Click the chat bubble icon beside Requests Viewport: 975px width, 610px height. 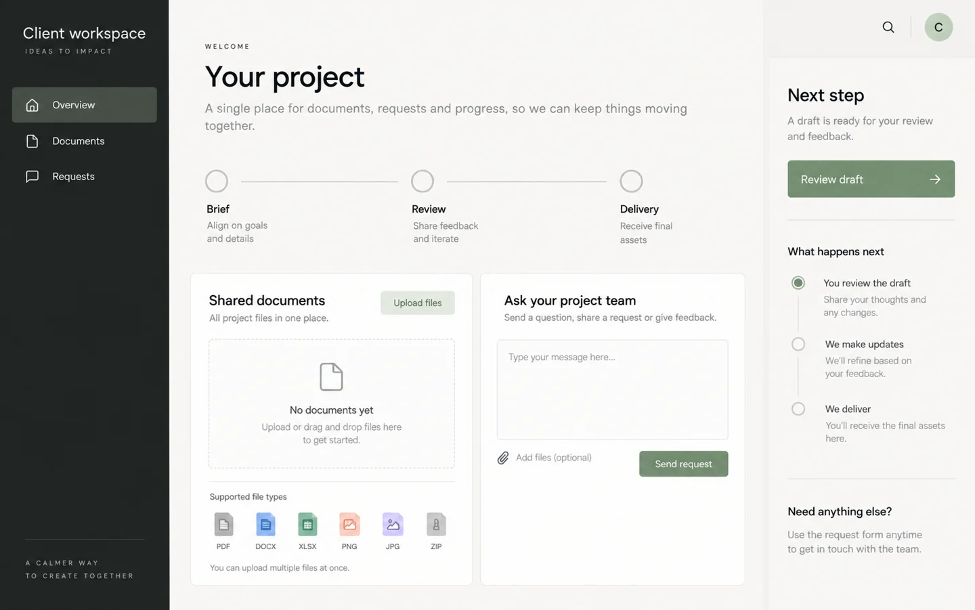click(x=32, y=177)
